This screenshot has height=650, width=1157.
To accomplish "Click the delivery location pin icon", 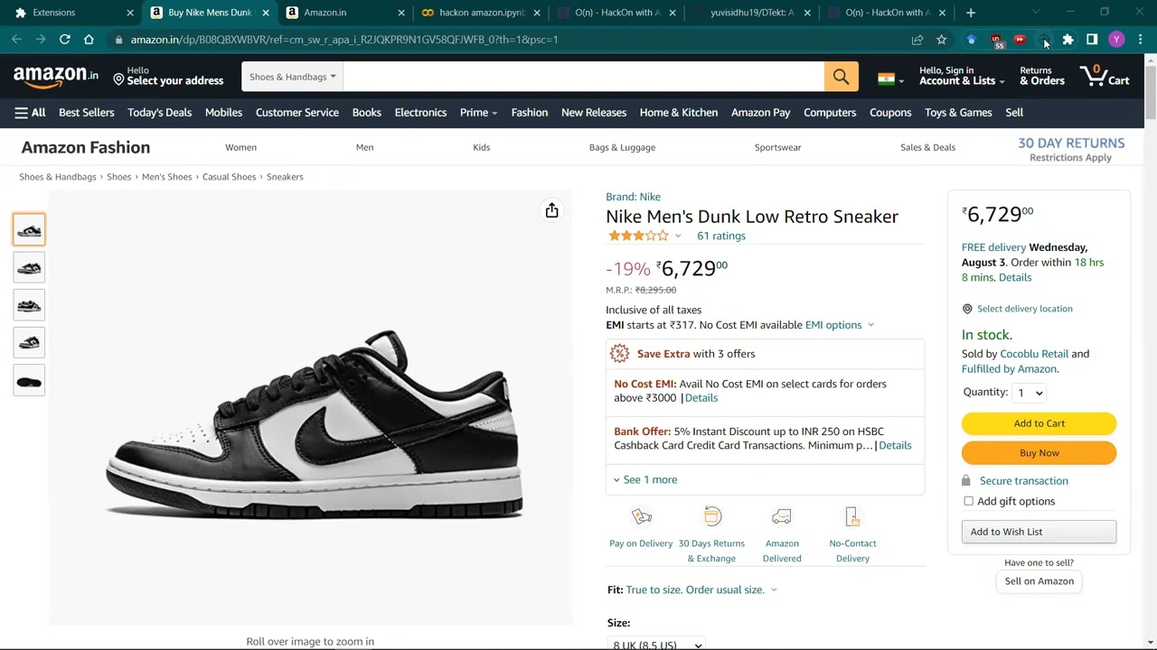I will 967,309.
